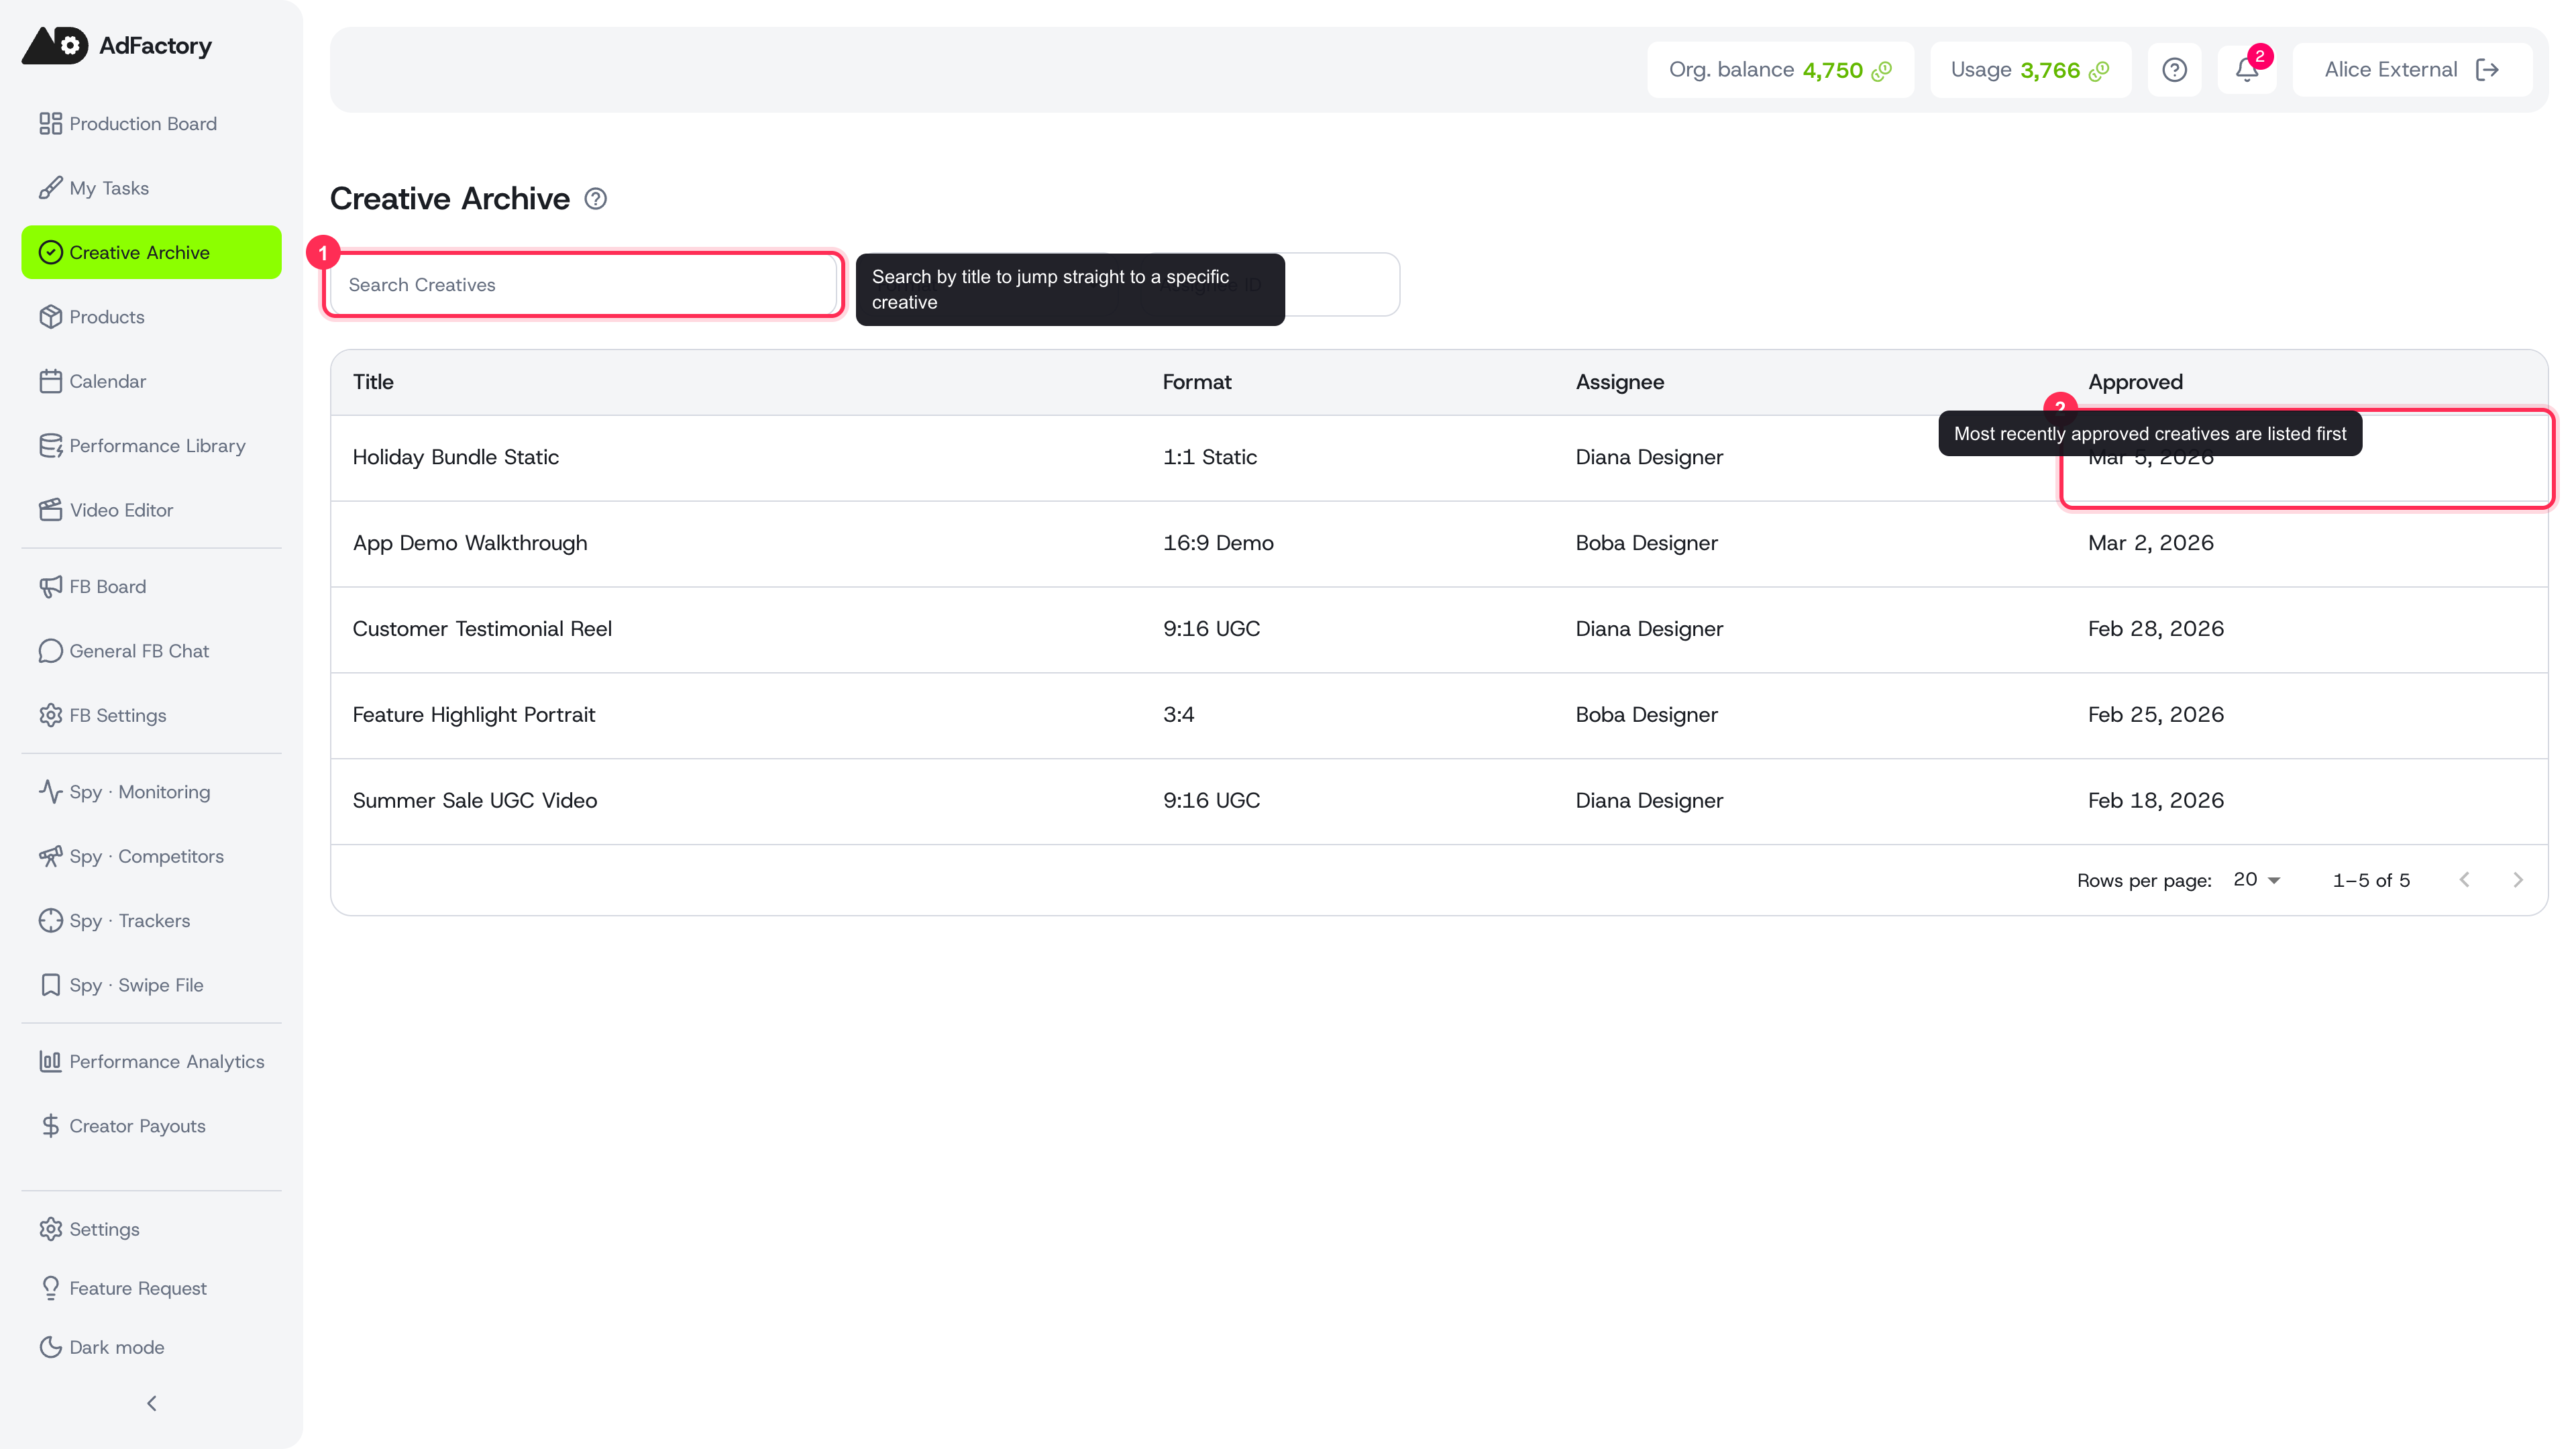This screenshot has height=1449, width=2576.
Task: Click the Org. balance coin icon
Action: pos(1882,71)
